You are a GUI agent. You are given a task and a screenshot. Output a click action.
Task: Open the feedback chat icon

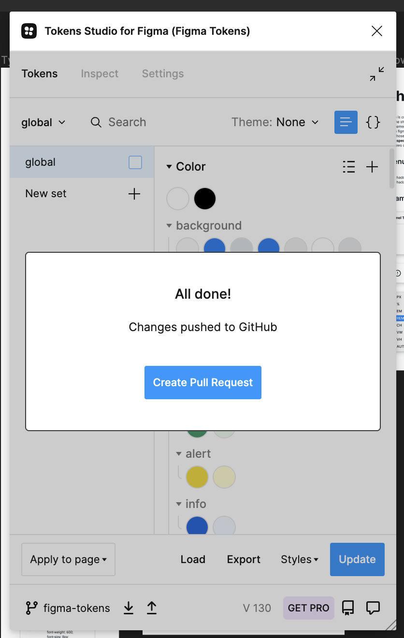coord(373,608)
